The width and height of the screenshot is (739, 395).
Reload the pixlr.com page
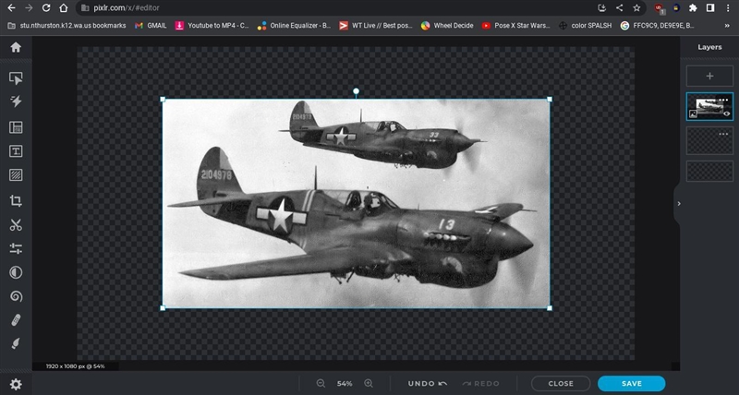click(x=45, y=8)
